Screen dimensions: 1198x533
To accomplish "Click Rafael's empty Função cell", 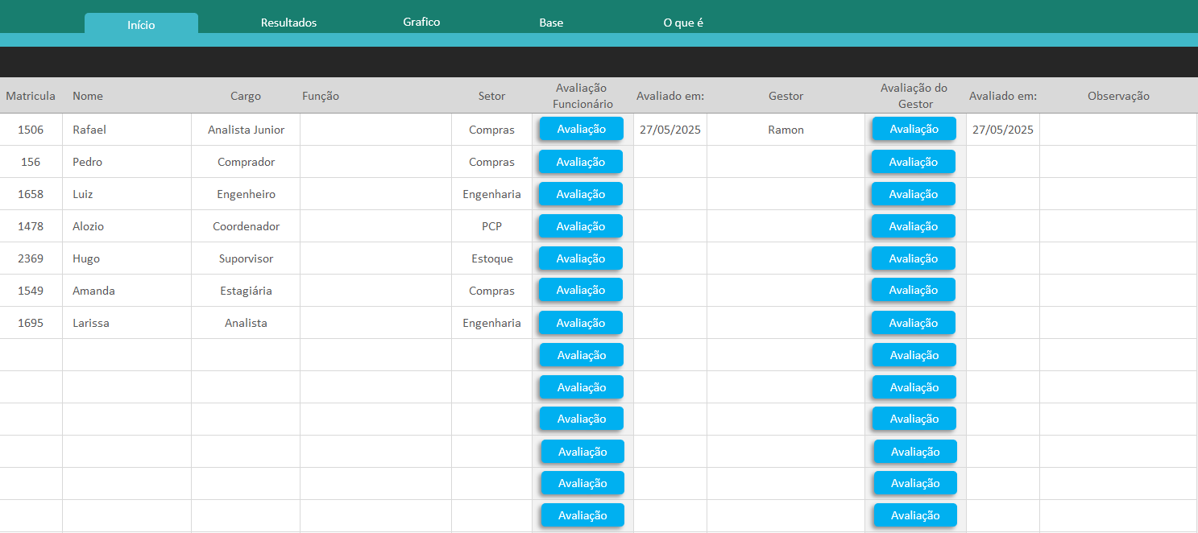I will 375,130.
